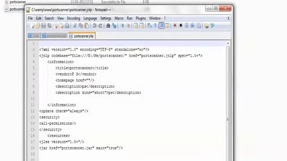Click Executable Jar File type in Explorer
Viewport: 287px width, 161px height.
pos(113,2)
